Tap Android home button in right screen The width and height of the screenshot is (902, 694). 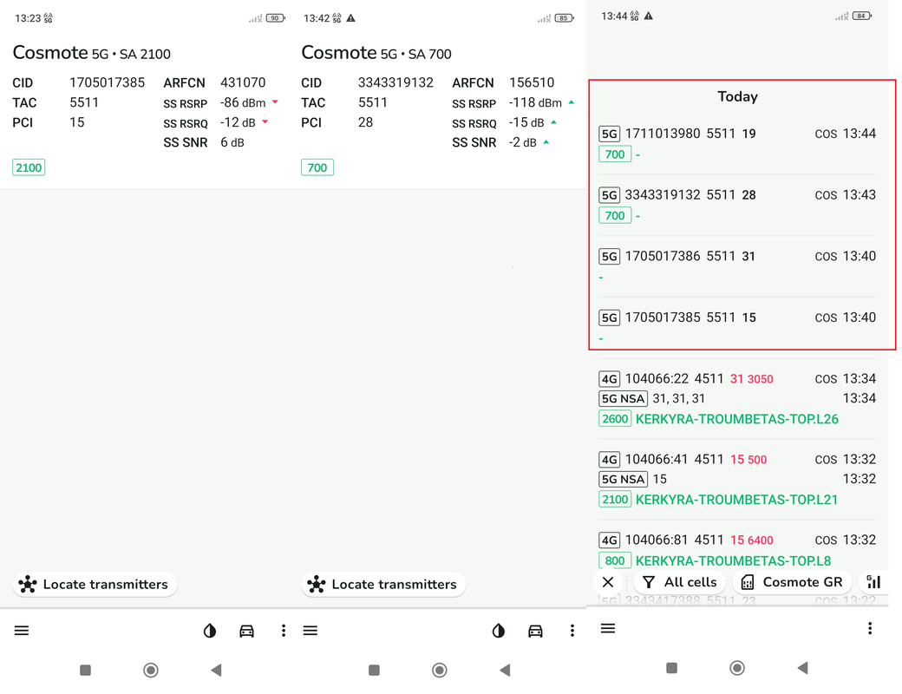click(737, 667)
